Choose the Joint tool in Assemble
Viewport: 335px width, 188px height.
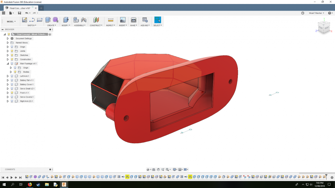84,20
